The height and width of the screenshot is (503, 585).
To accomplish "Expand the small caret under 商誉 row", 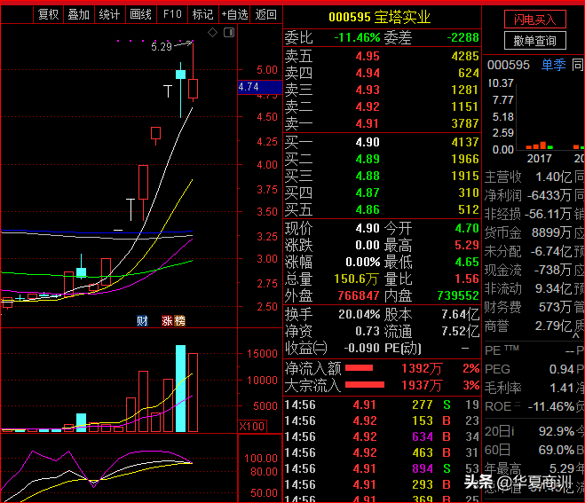I will (576, 335).
